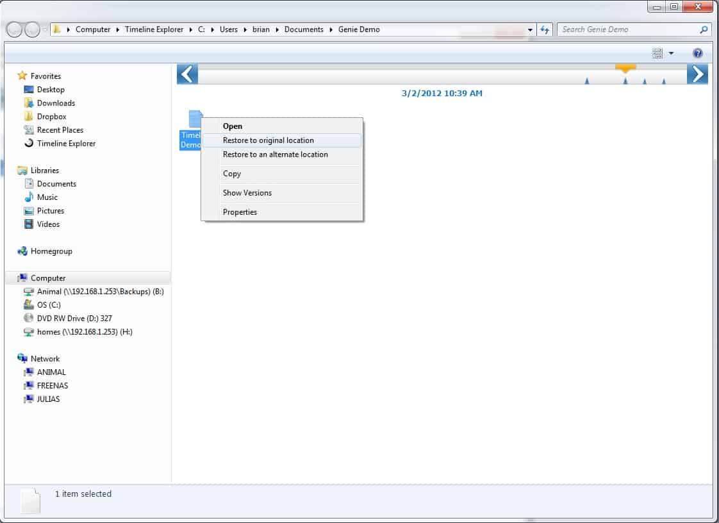
Task: Expand arrow after Users in breadcrumb
Action: click(x=245, y=29)
